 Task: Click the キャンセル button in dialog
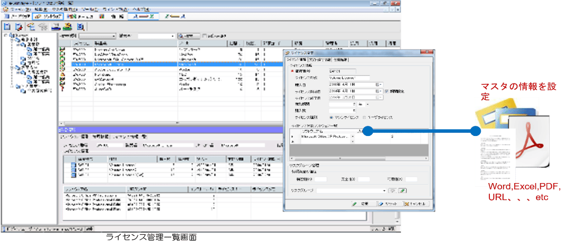click(x=416, y=204)
